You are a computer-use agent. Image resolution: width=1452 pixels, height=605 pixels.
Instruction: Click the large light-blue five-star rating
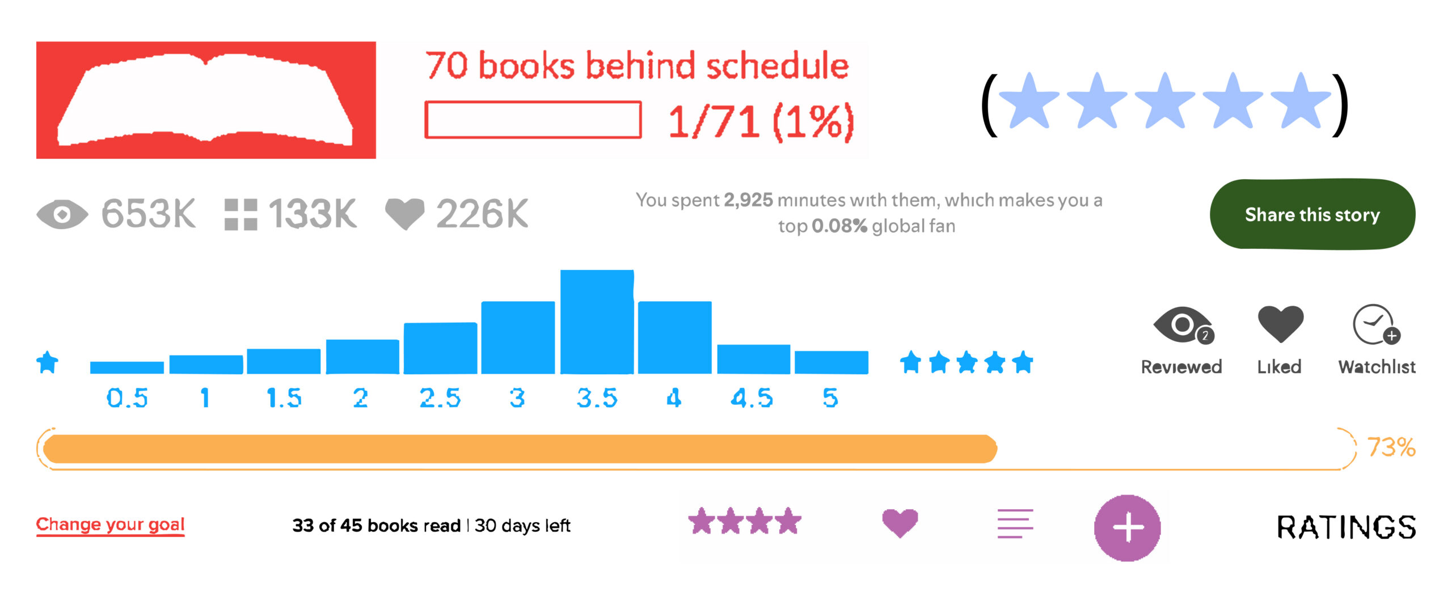click(1164, 101)
